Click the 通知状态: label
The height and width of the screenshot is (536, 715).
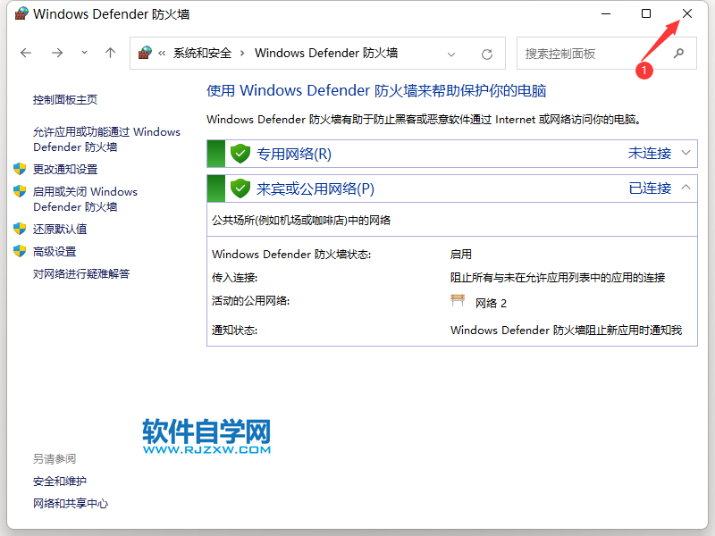[234, 330]
